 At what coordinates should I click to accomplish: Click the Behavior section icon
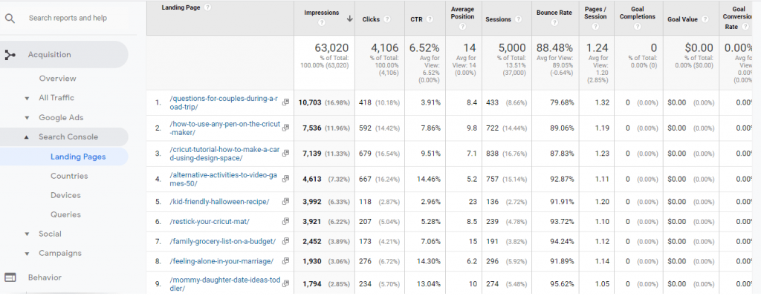10,277
